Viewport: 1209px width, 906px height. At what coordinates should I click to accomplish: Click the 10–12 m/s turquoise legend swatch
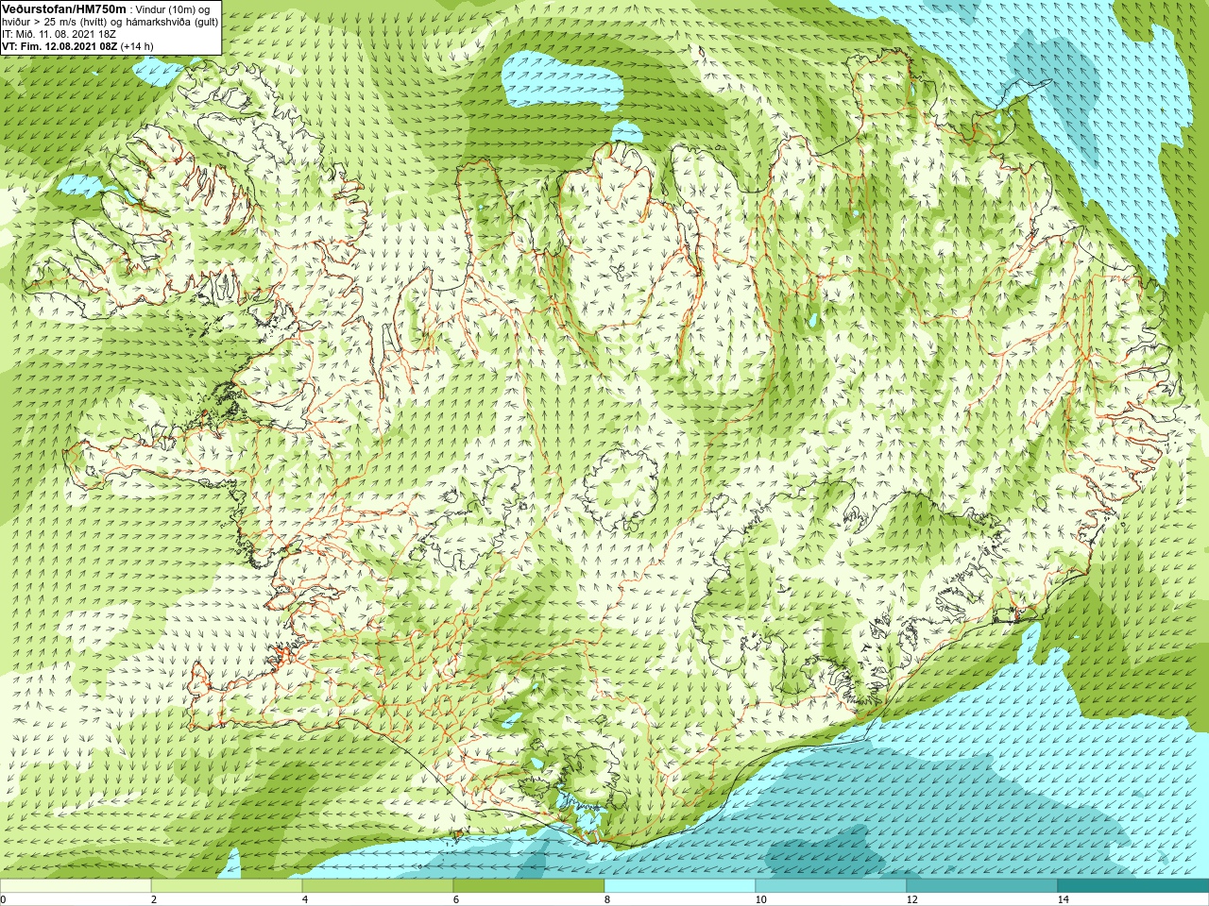point(831,886)
